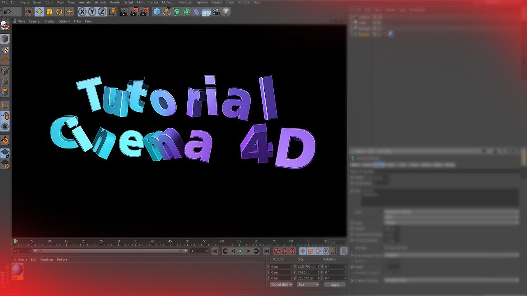Open the Edit Render Settings icon
The width and height of the screenshot is (527, 296).
click(144, 12)
